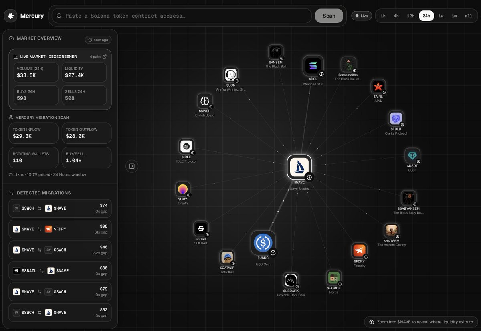Select the $ORY Orynth node

(x=183, y=189)
